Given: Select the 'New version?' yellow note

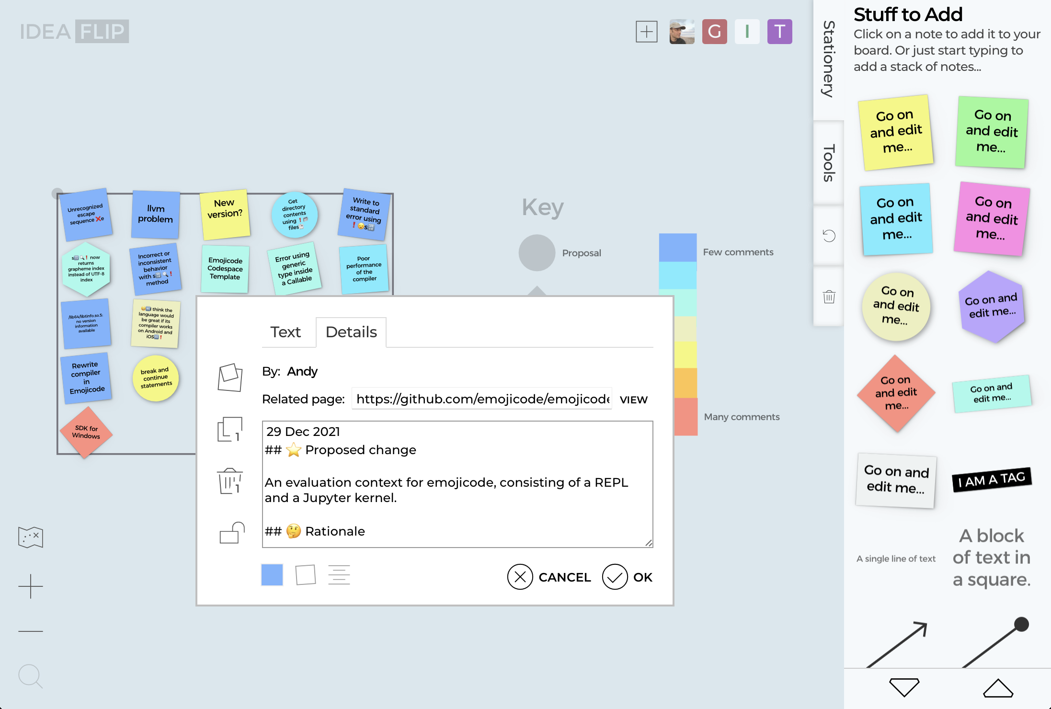Looking at the screenshot, I should (x=225, y=214).
